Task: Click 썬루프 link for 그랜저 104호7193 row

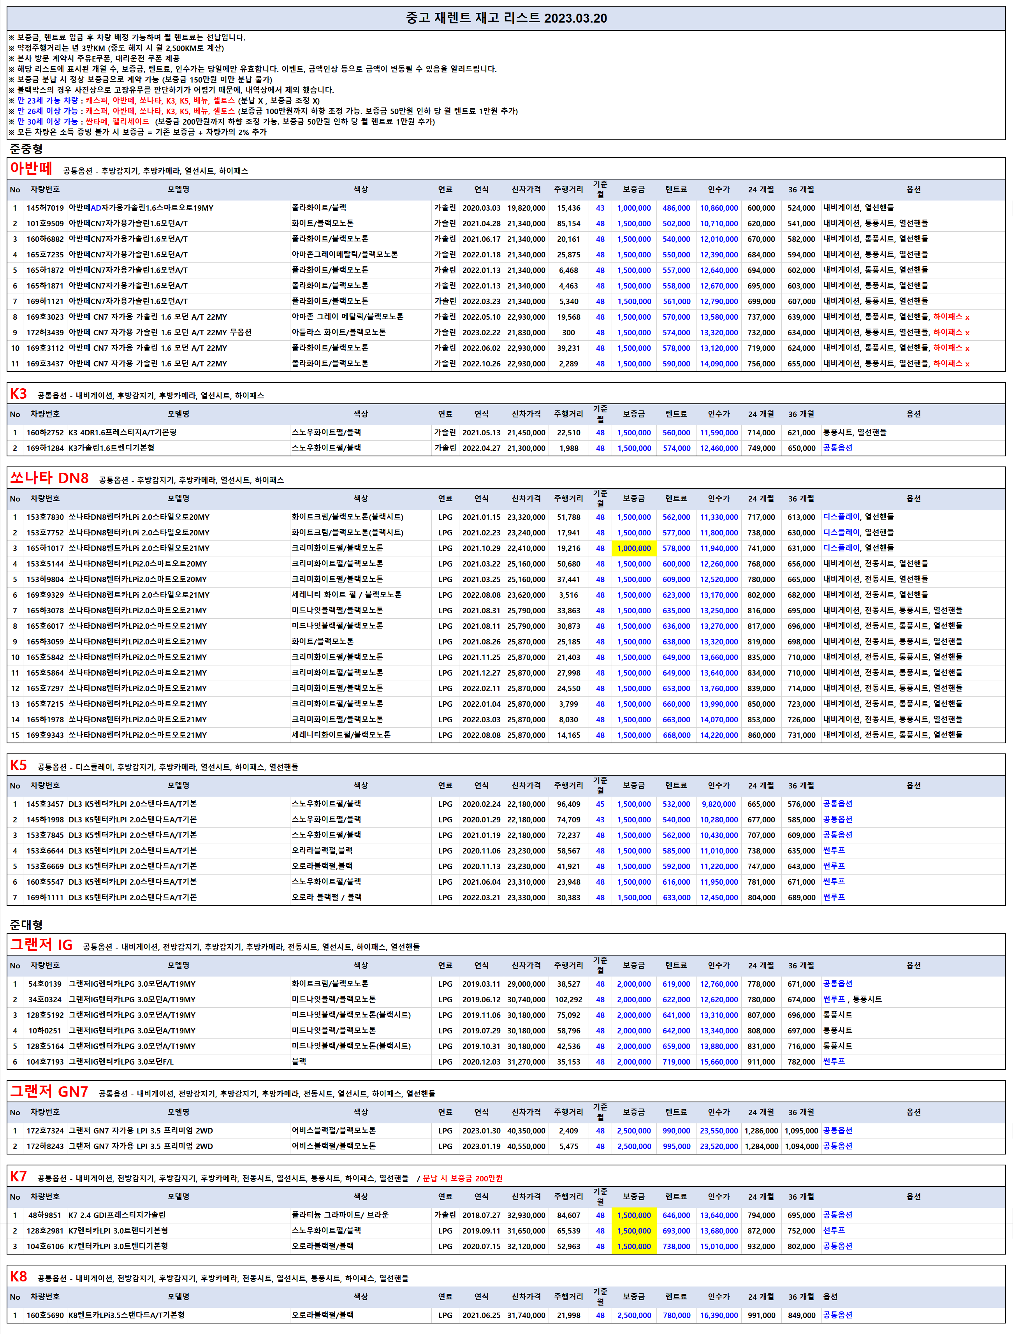Action: (x=834, y=1061)
